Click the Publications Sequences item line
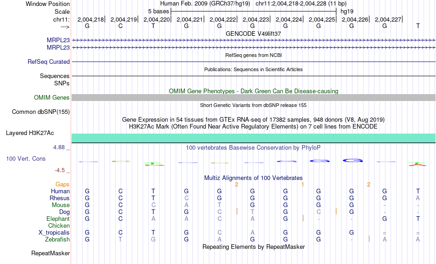Viewport: 436px width, 264px height. pos(254,76)
